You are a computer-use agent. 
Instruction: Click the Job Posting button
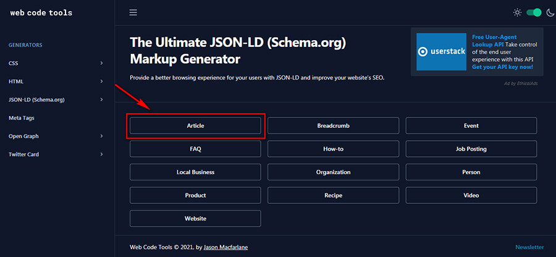471,149
